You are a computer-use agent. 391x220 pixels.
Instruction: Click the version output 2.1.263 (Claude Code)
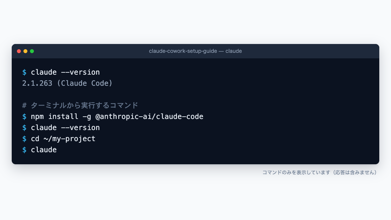pos(67,83)
